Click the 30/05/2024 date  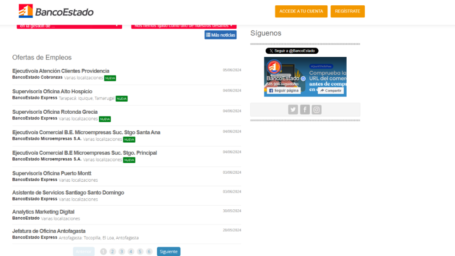pyautogui.click(x=232, y=211)
